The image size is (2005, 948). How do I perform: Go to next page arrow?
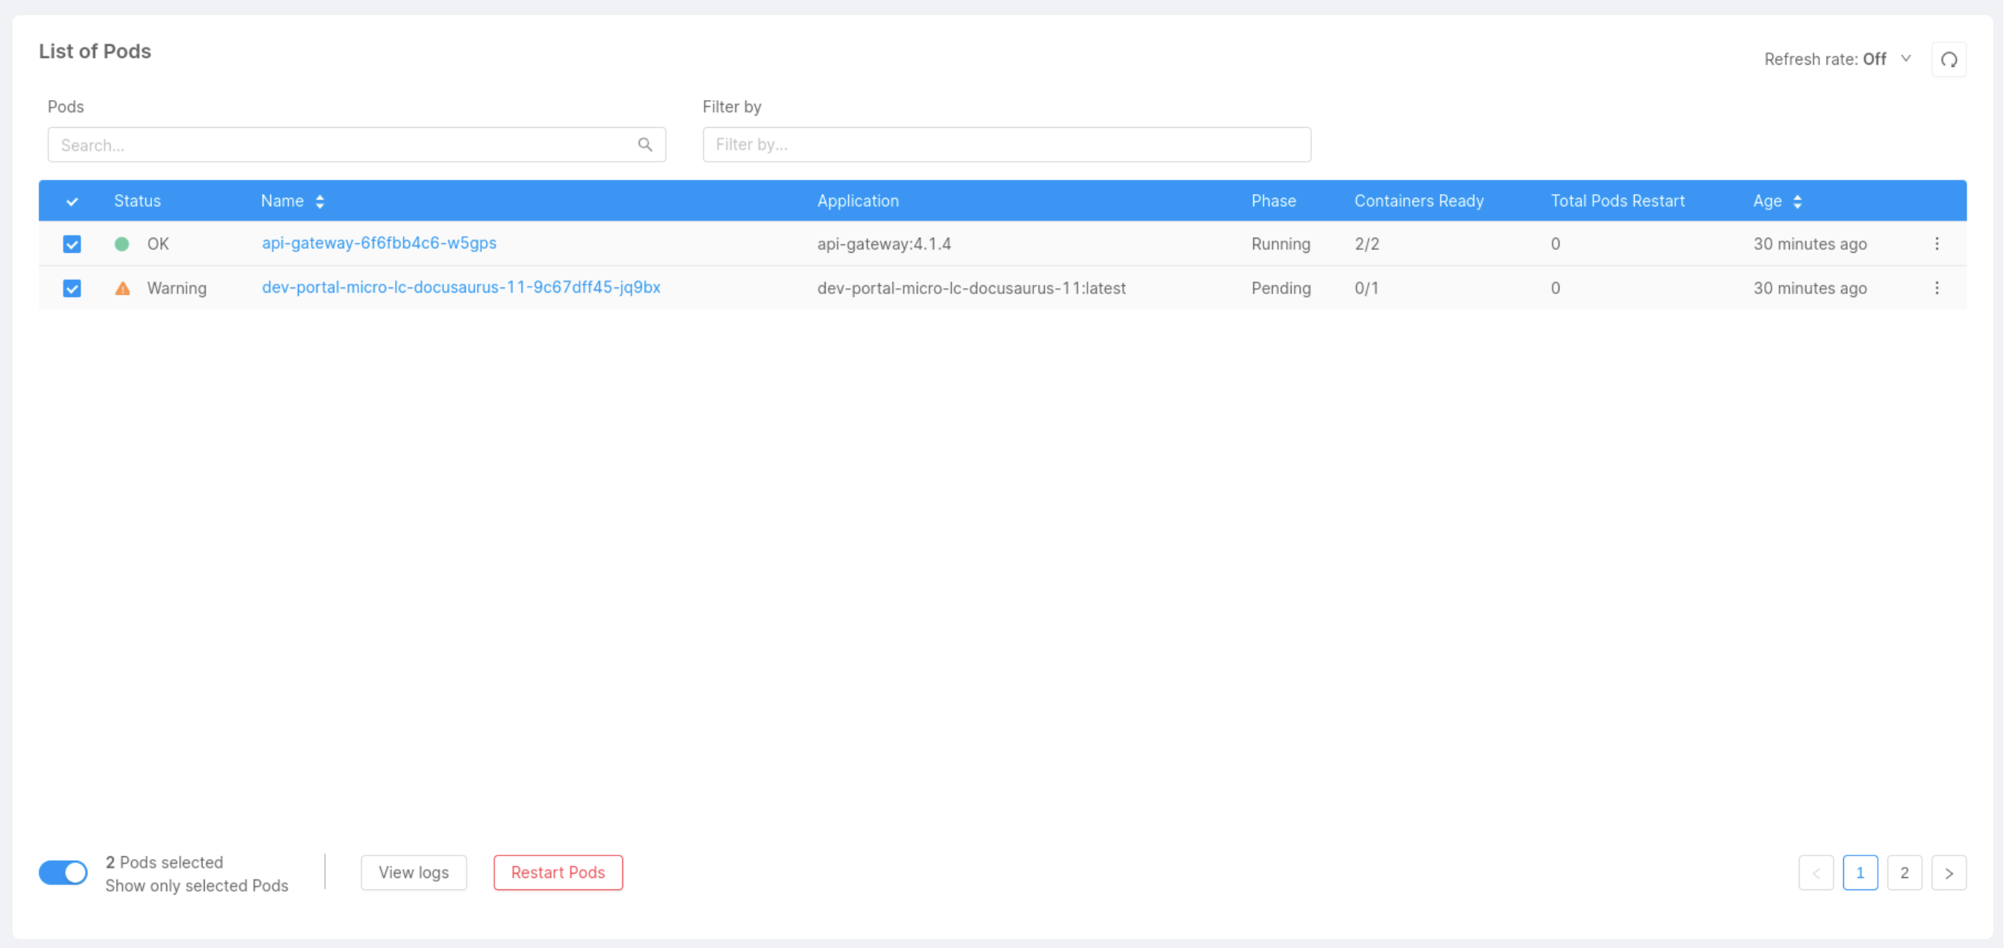pyautogui.click(x=1949, y=874)
